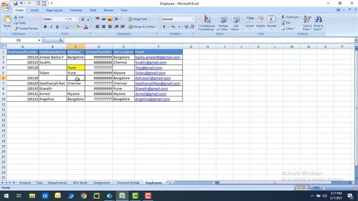
Task: Increase decimal places
Action: tap(186, 27)
